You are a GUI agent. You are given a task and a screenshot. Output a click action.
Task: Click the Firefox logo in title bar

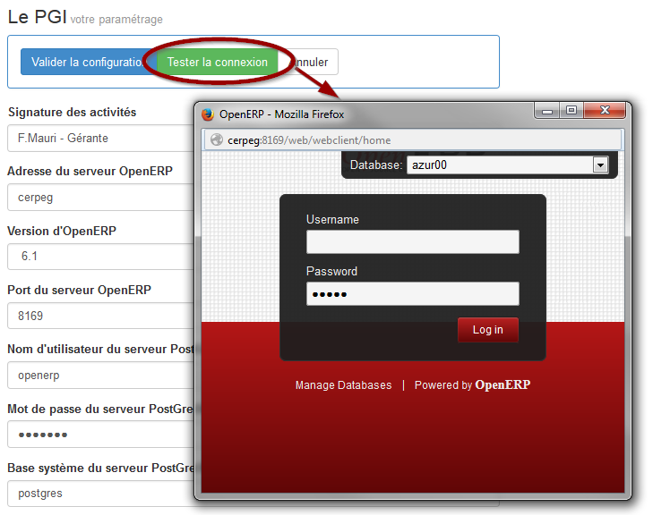point(208,114)
